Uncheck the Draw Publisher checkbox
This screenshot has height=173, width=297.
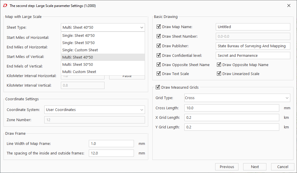click(159, 46)
